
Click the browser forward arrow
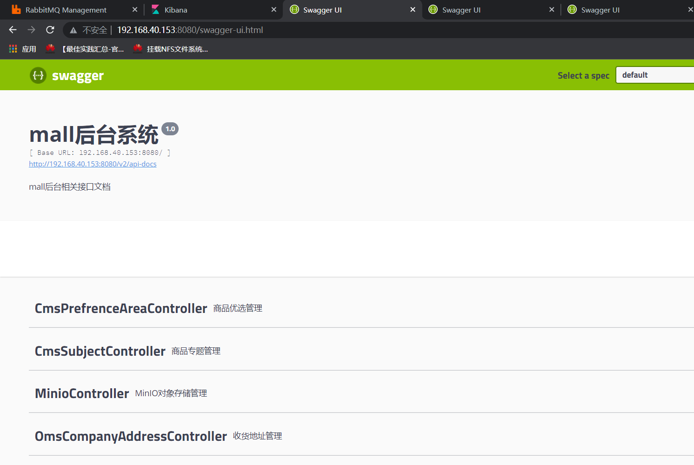(31, 29)
